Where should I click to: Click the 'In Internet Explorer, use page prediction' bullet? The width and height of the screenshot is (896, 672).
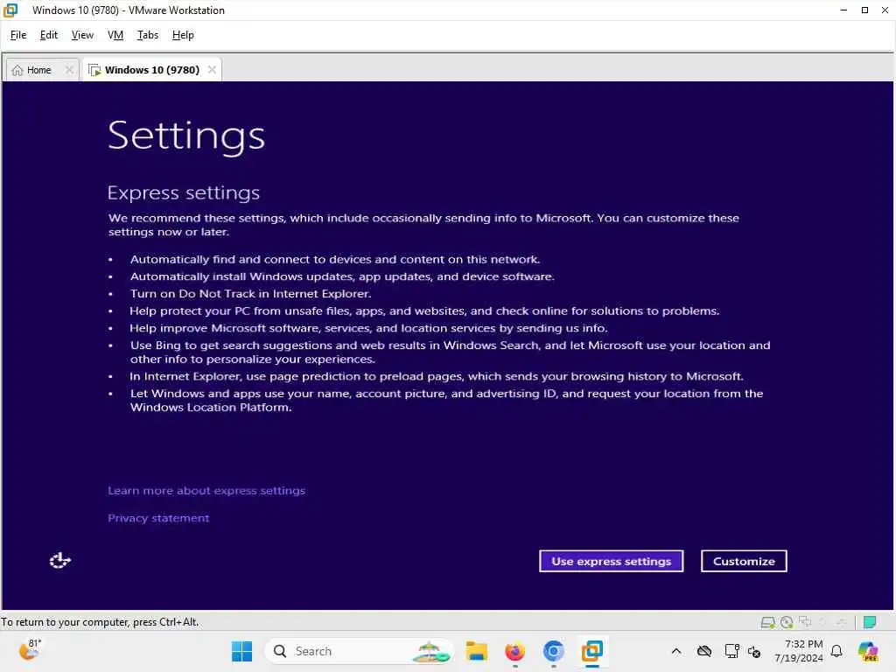(436, 376)
